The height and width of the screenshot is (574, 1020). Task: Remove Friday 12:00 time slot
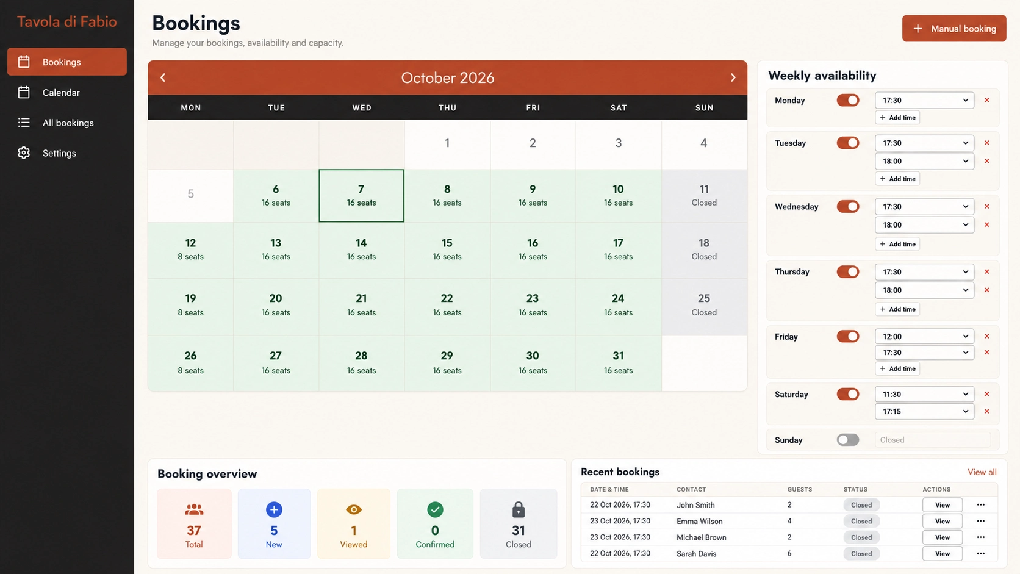pyautogui.click(x=986, y=336)
